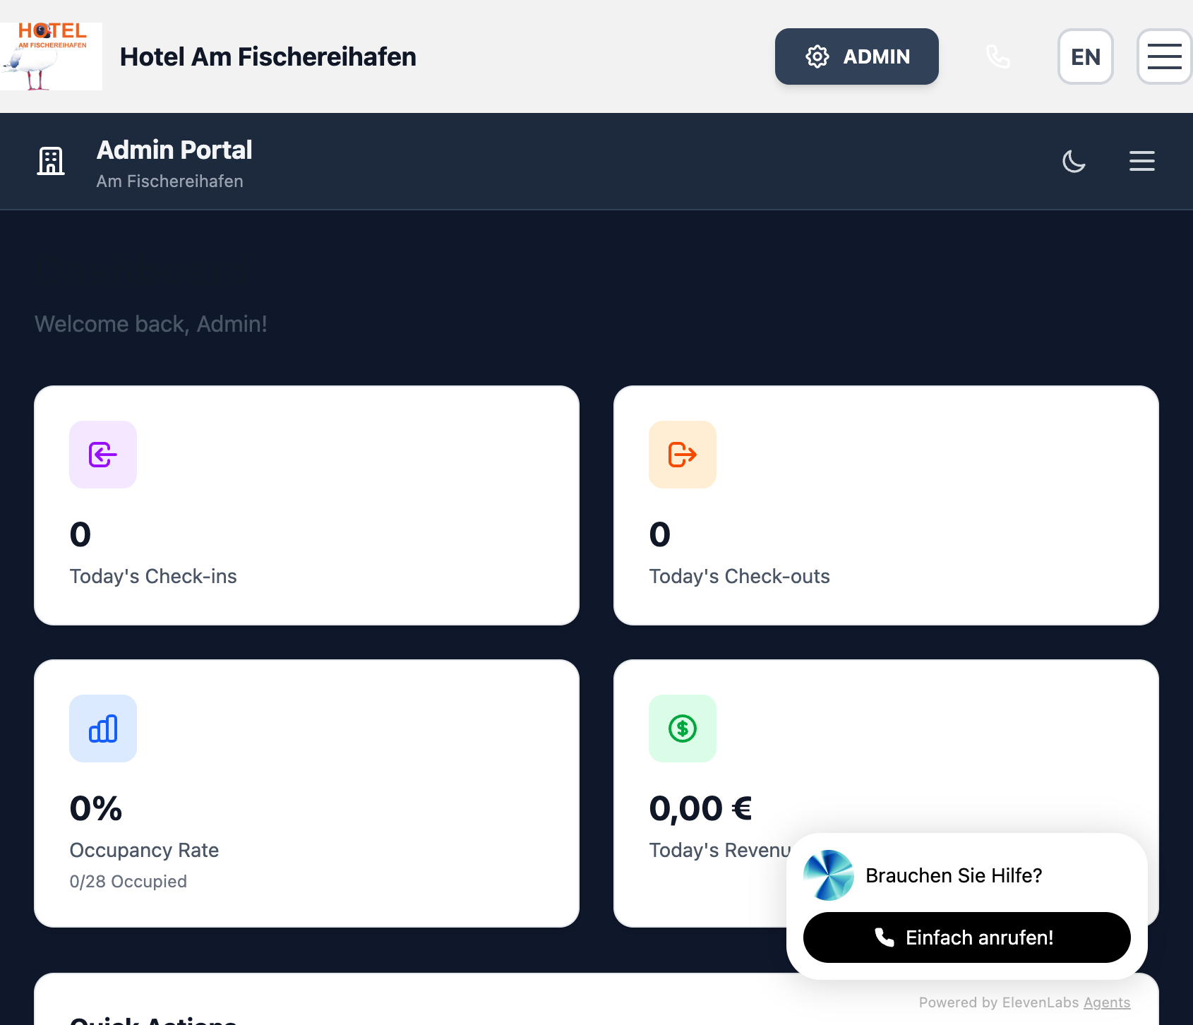Open the Hotel Am Fischereihafen logo

click(x=51, y=56)
